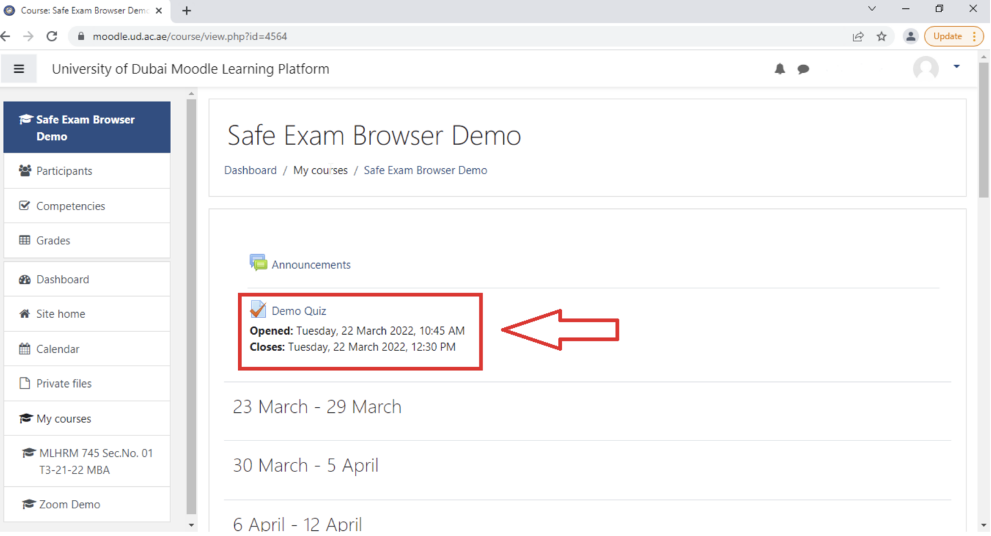Screen dimensions: 991x536
Task: Expand the user account dropdown arrow
Action: click(x=956, y=66)
